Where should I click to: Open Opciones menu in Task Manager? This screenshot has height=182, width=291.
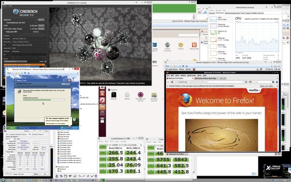pos(219,11)
